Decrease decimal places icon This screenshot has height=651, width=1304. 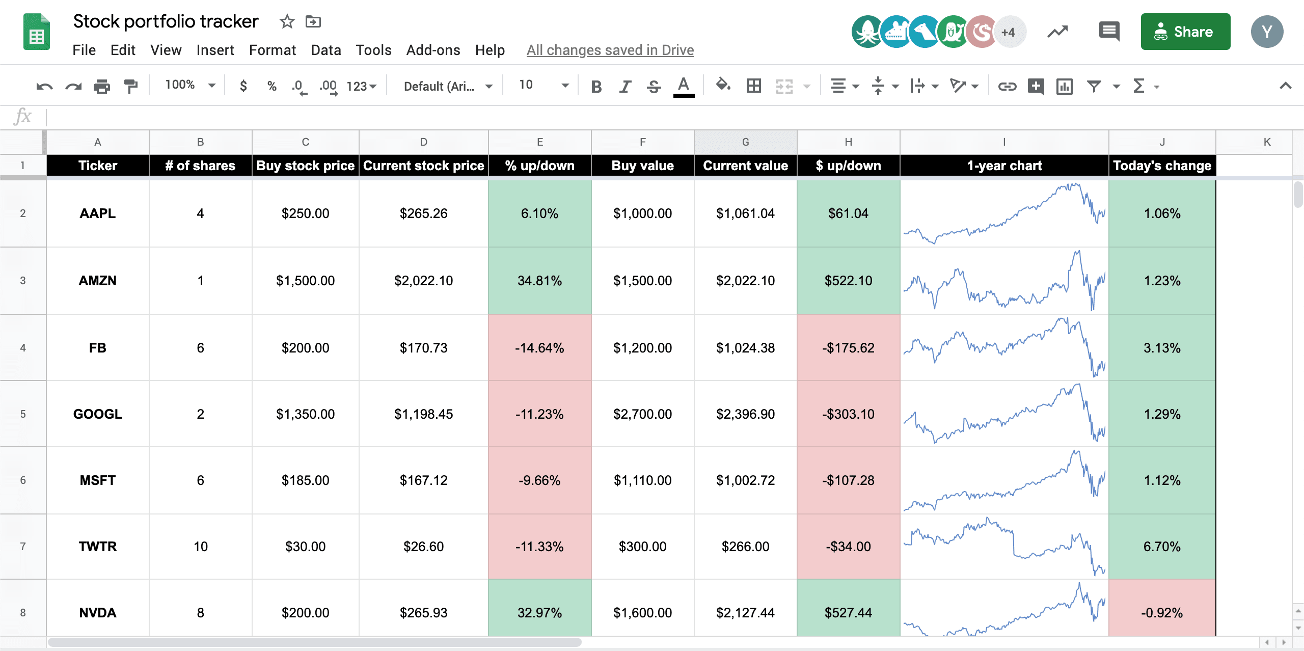300,87
